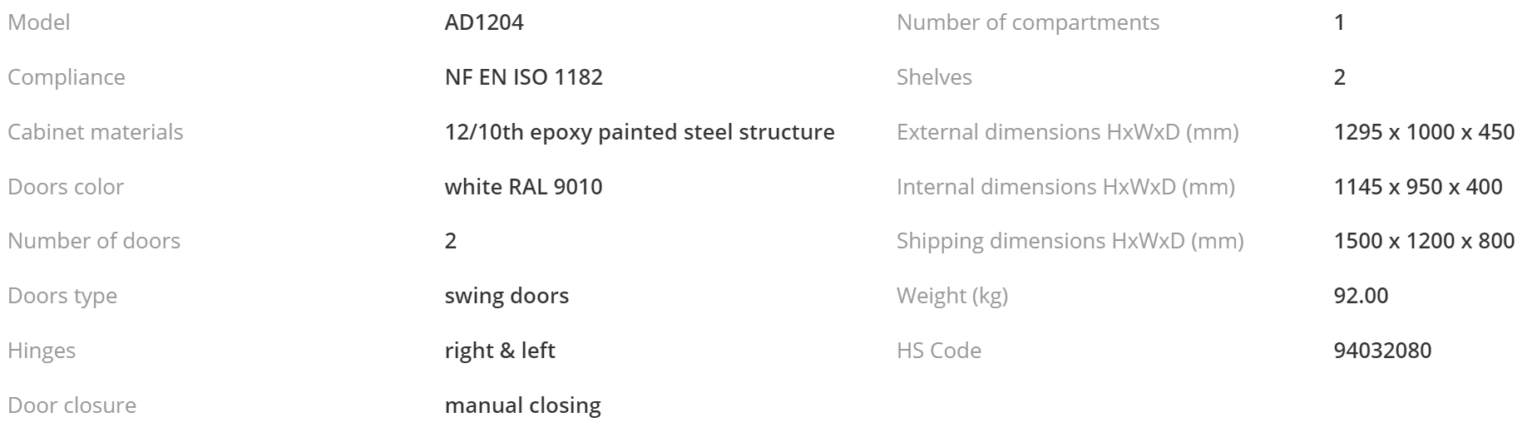The height and width of the screenshot is (437, 1532).
Task: Click the Doors type label
Action: tap(62, 296)
